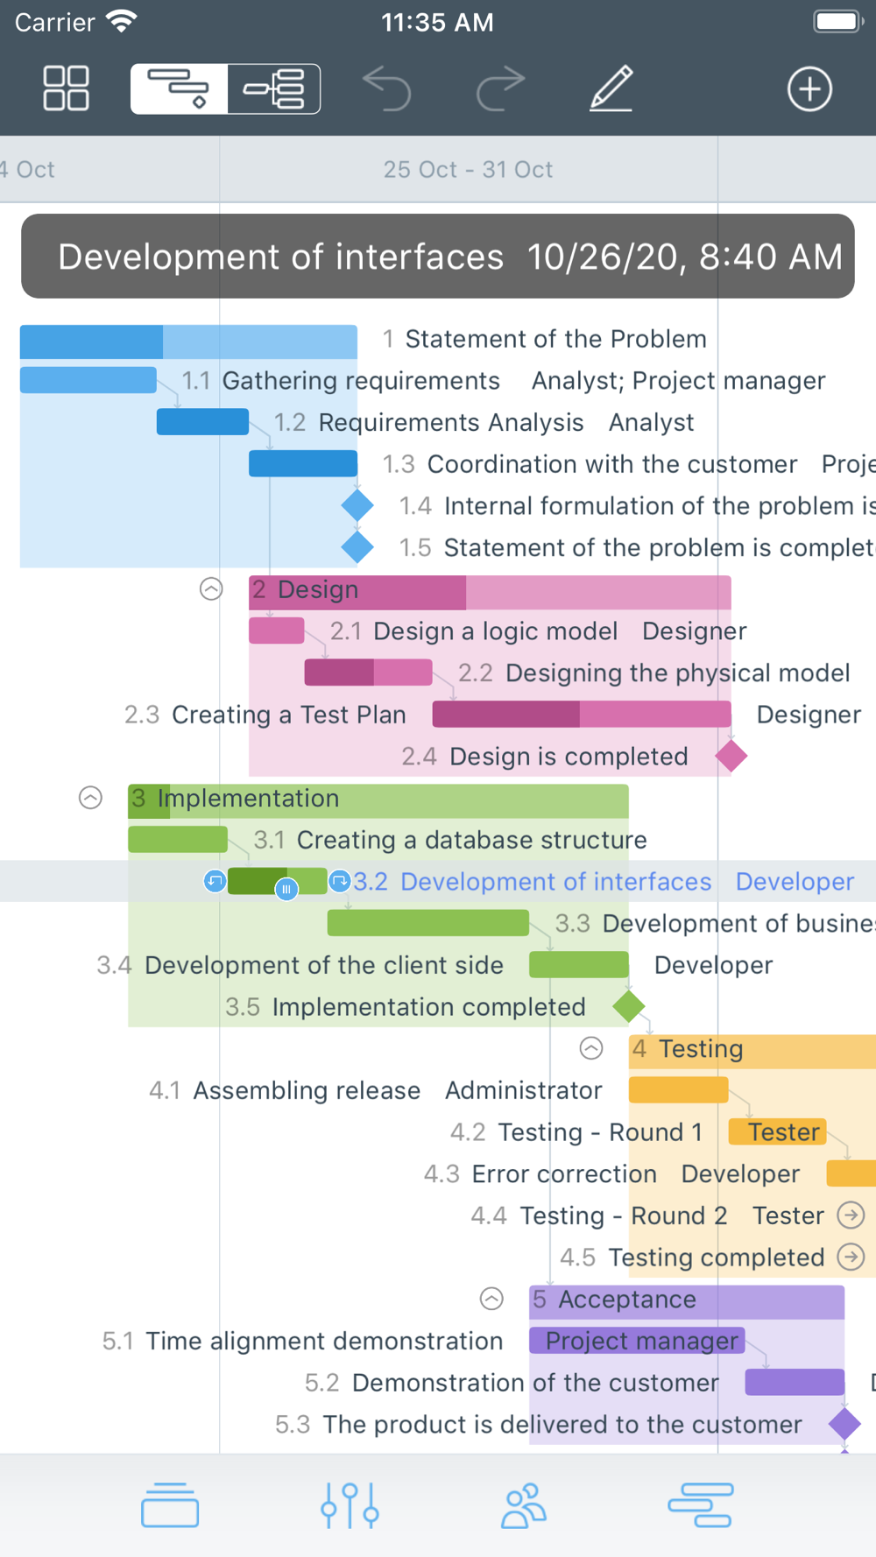Collapse the Implementation task group
The image size is (876, 1557).
coord(90,798)
